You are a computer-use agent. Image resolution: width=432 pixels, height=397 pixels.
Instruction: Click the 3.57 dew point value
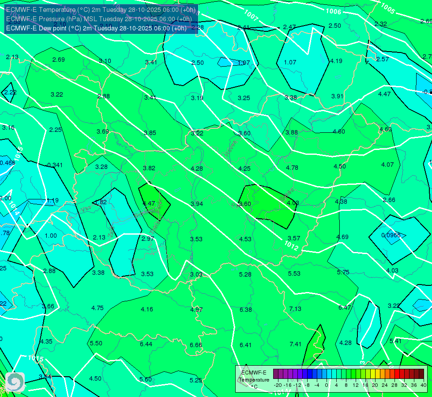[294, 238]
